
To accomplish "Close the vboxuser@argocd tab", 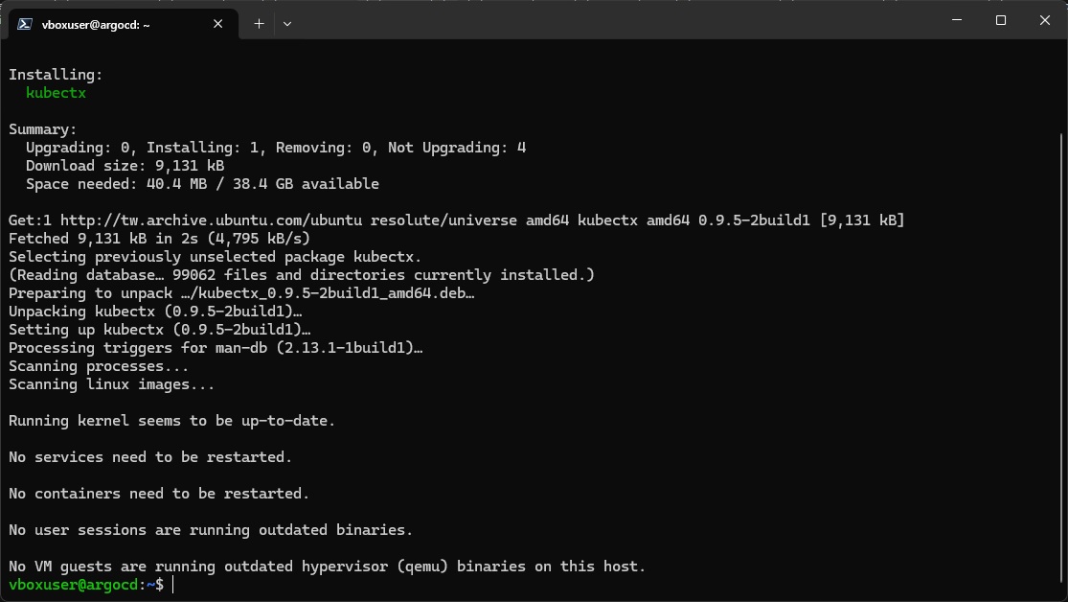I will 218,24.
